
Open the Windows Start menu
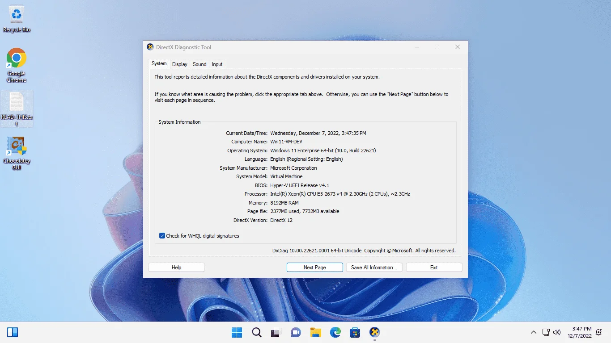tap(237, 332)
